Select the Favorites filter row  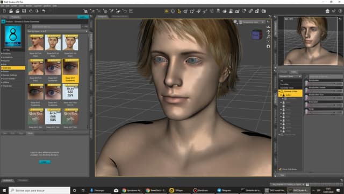pyautogui.click(x=290, y=84)
